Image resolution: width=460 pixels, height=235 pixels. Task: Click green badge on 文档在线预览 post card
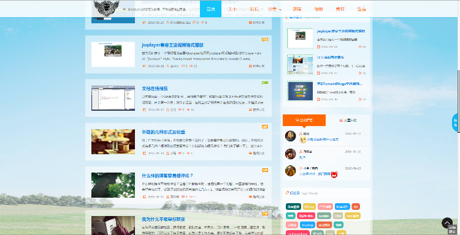pos(265,83)
